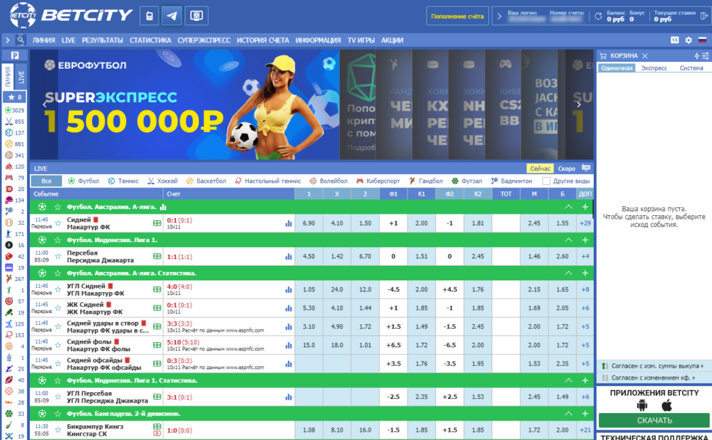712x440 pixels.
Task: Collapse Футбол. Индонезия. Лига 1. section chevron
Action: [568, 240]
